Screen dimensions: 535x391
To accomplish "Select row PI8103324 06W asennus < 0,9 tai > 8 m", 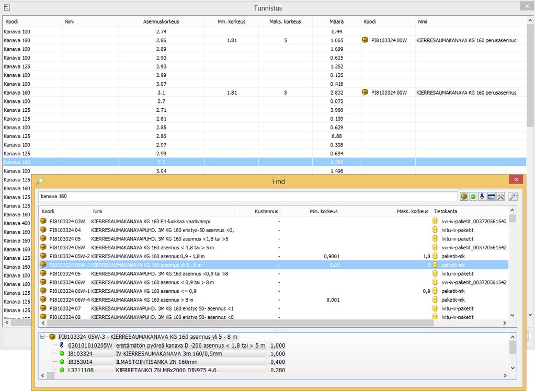I will [x=274, y=282].
